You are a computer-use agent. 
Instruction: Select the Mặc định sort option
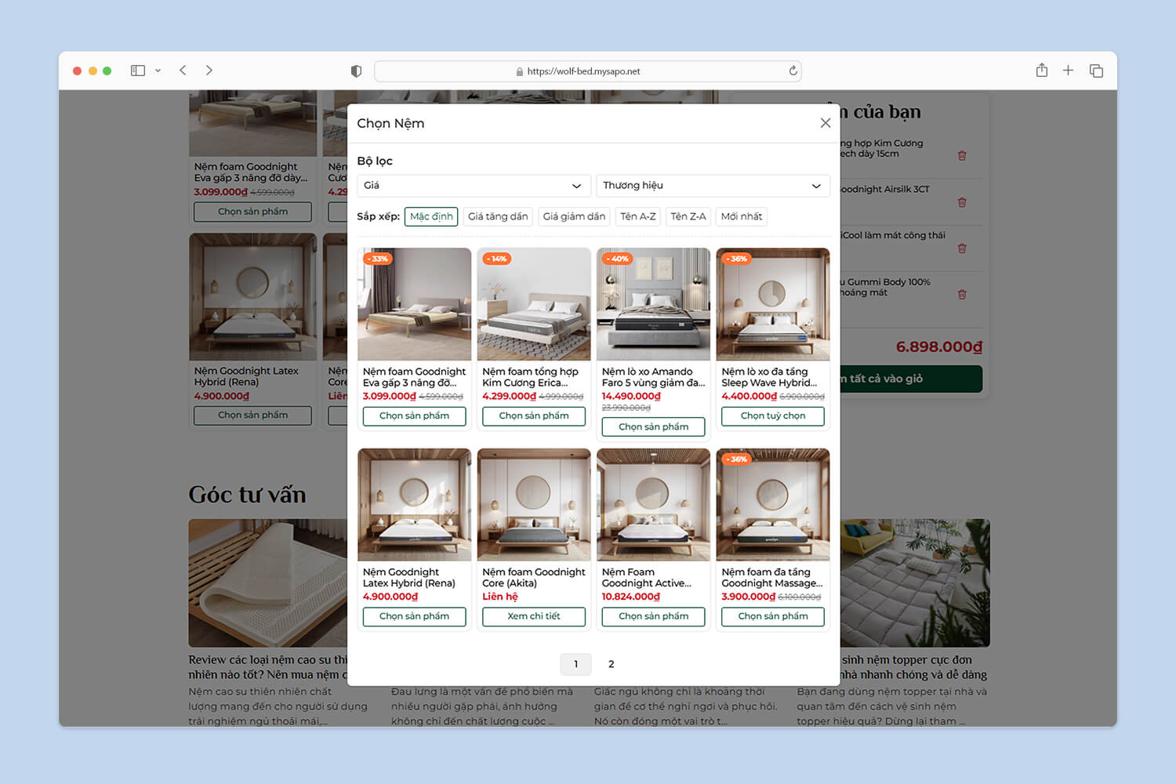(x=431, y=216)
